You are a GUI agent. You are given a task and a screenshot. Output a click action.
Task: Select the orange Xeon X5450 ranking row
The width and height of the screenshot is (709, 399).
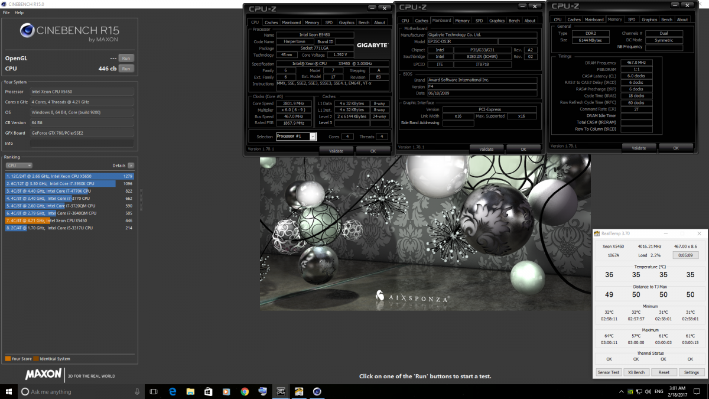coord(70,220)
